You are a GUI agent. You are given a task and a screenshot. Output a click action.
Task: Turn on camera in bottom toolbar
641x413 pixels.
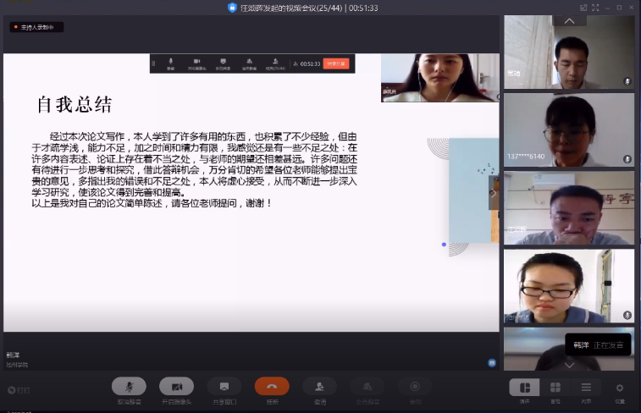(176, 387)
